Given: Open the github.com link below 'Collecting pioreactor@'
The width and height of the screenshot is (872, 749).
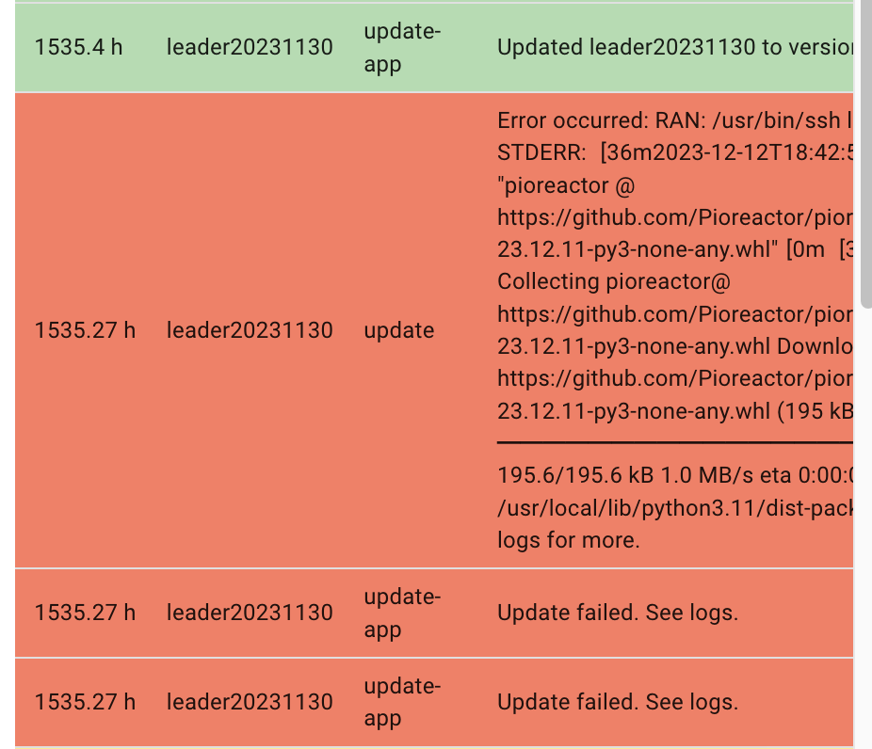Looking at the screenshot, I should [675, 314].
